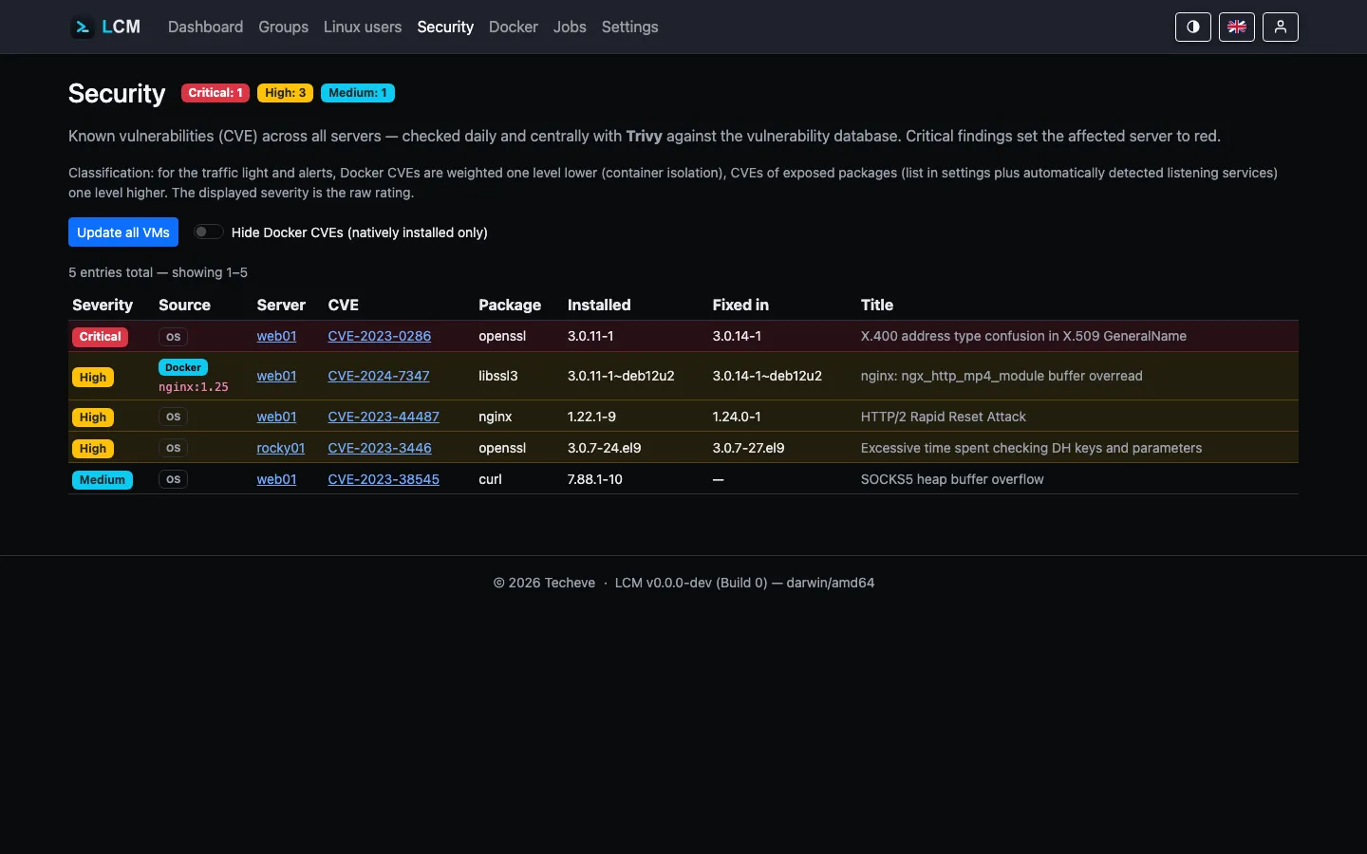Click the 'libssl3' package cell

click(498, 376)
